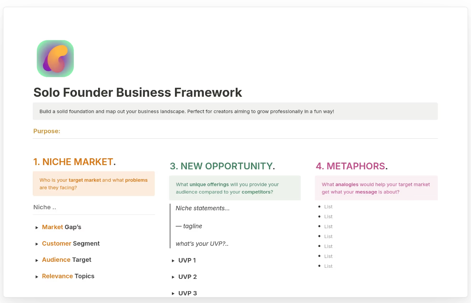Image resolution: width=471 pixels, height=303 pixels.
Task: Select the 4. METAPHORS heading
Action: click(351, 166)
